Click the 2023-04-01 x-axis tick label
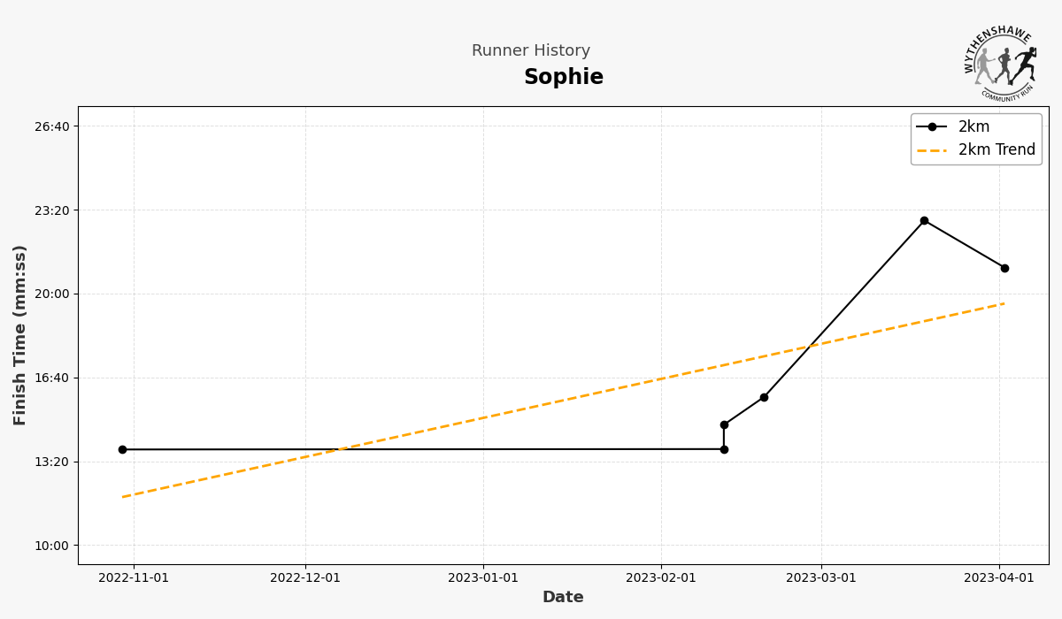 pos(999,578)
